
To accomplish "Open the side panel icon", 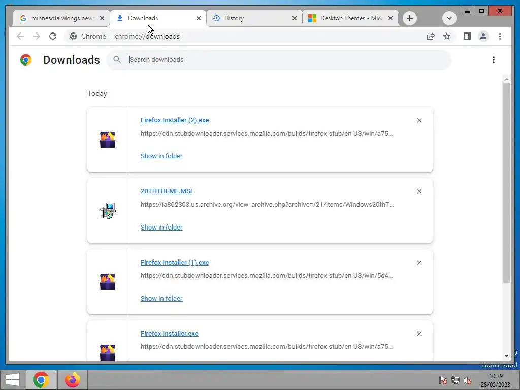I will pos(467,36).
